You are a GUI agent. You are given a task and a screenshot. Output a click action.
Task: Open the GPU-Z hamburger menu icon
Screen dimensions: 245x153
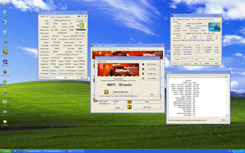point(85,16)
